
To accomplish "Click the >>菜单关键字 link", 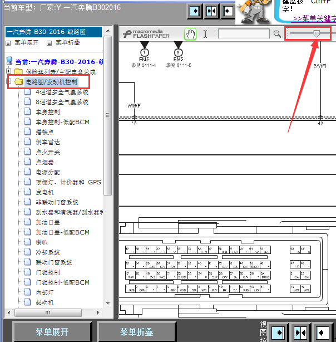I will [x=314, y=18].
